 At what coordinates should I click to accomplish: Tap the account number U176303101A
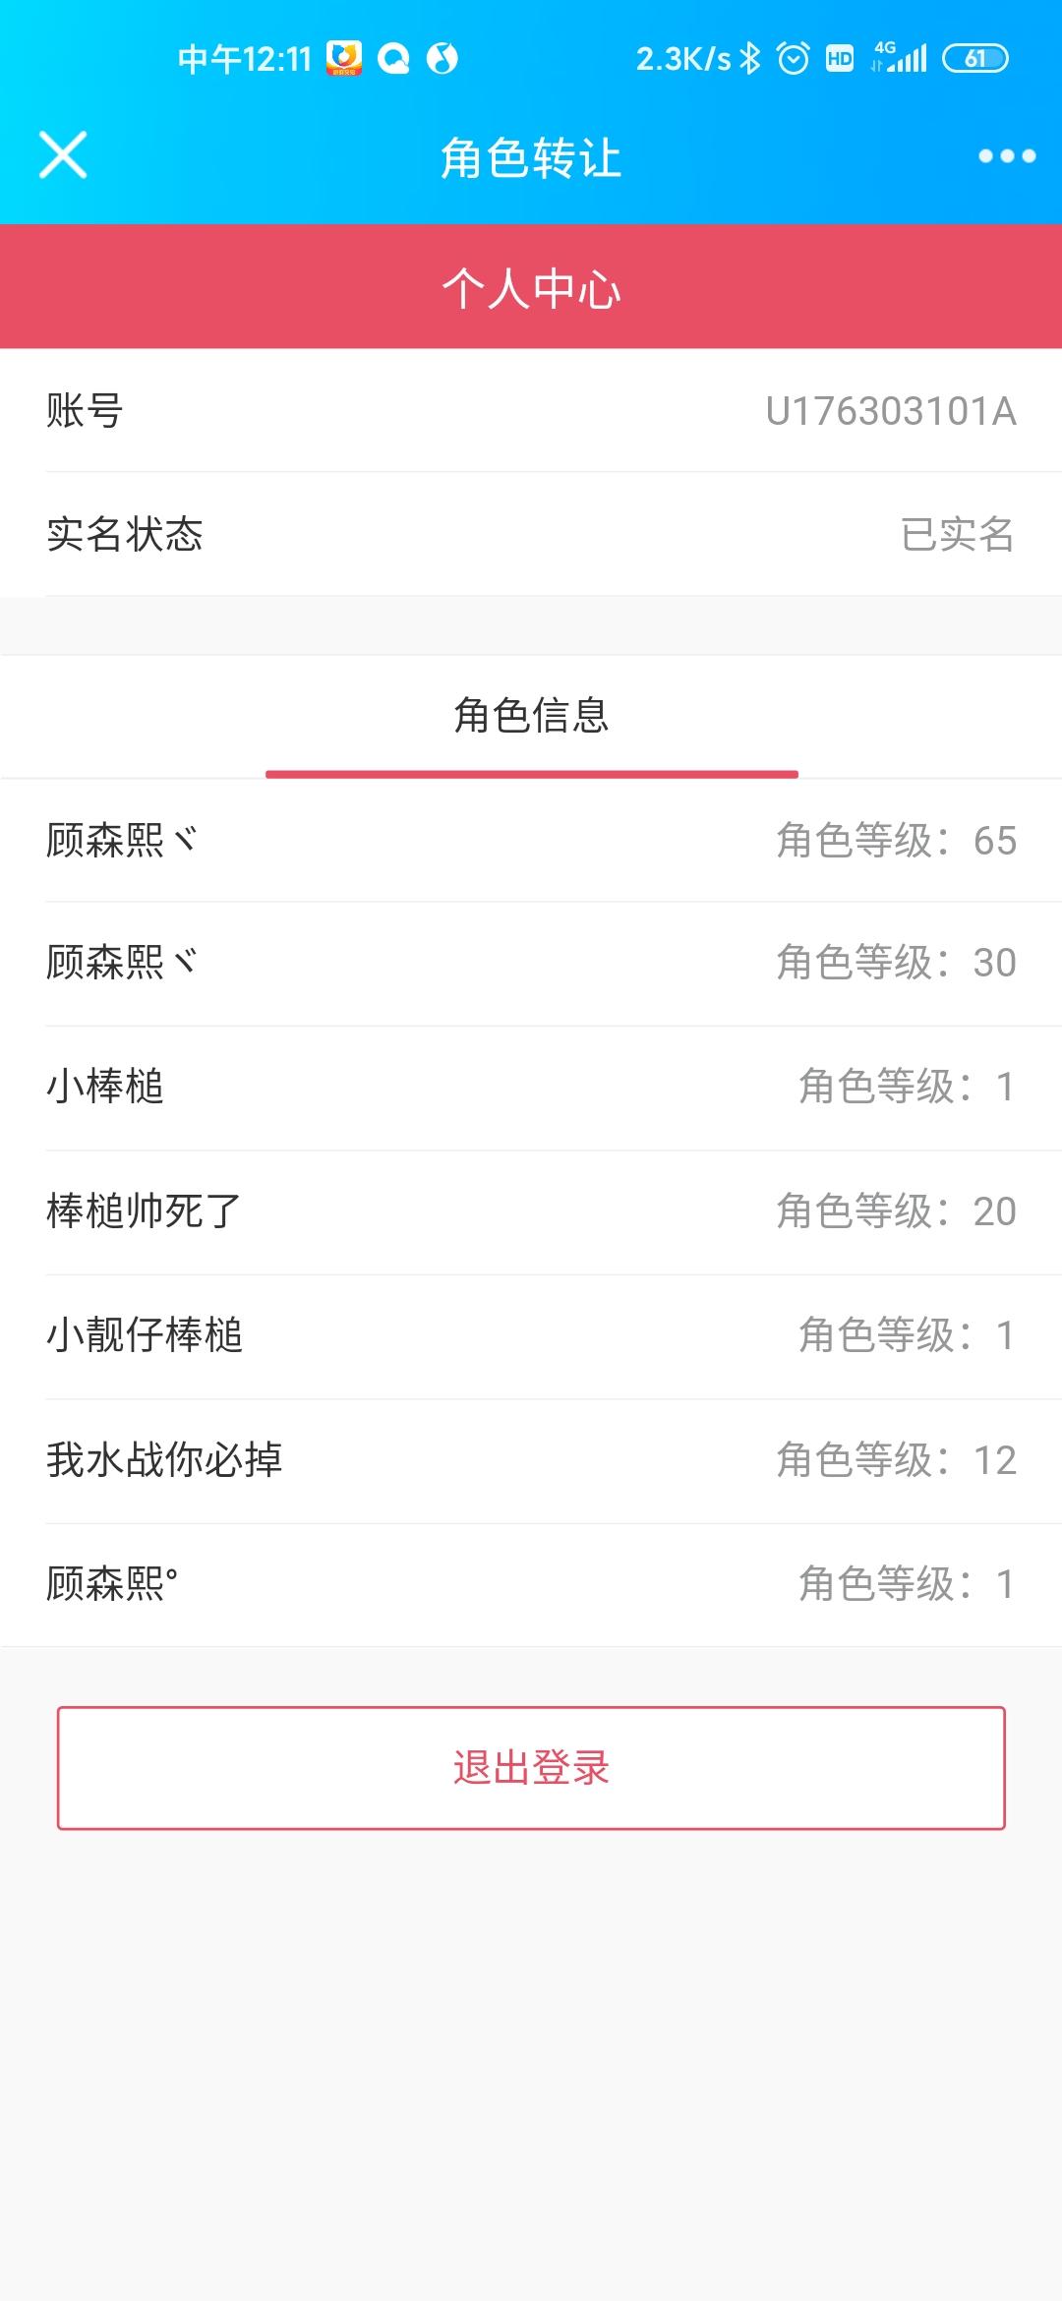890,411
